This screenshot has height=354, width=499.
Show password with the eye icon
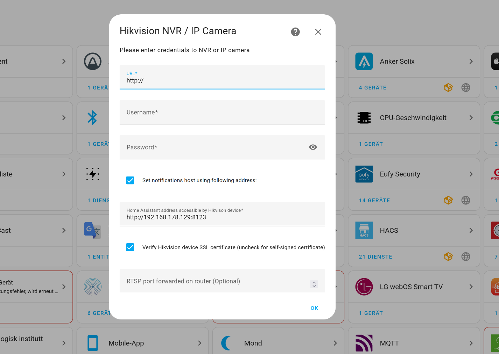313,147
